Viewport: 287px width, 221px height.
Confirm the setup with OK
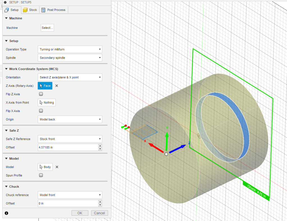(x=80, y=213)
